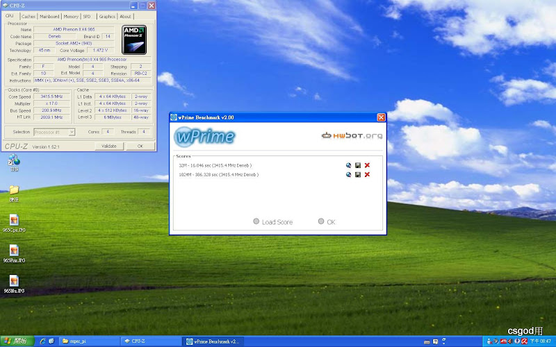Click the red antivirus tray icon
This screenshot has height=347, width=556.
[524, 341]
